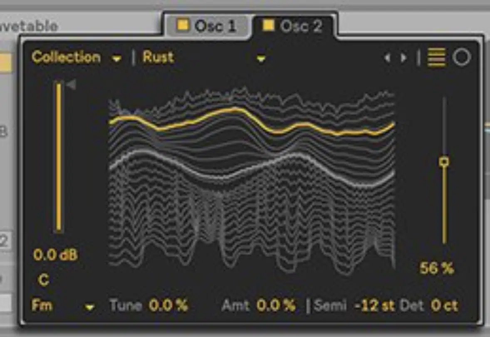Screen dimensions: 490x337
Task: Click the Amt 0.0 % value
Action: (x=276, y=305)
